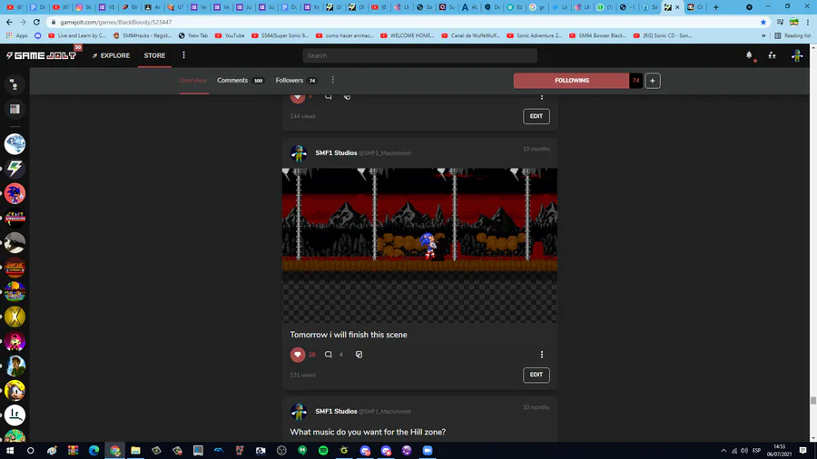Image resolution: width=817 pixels, height=459 pixels.
Task: Open the friends list icon in header
Action: 773,55
